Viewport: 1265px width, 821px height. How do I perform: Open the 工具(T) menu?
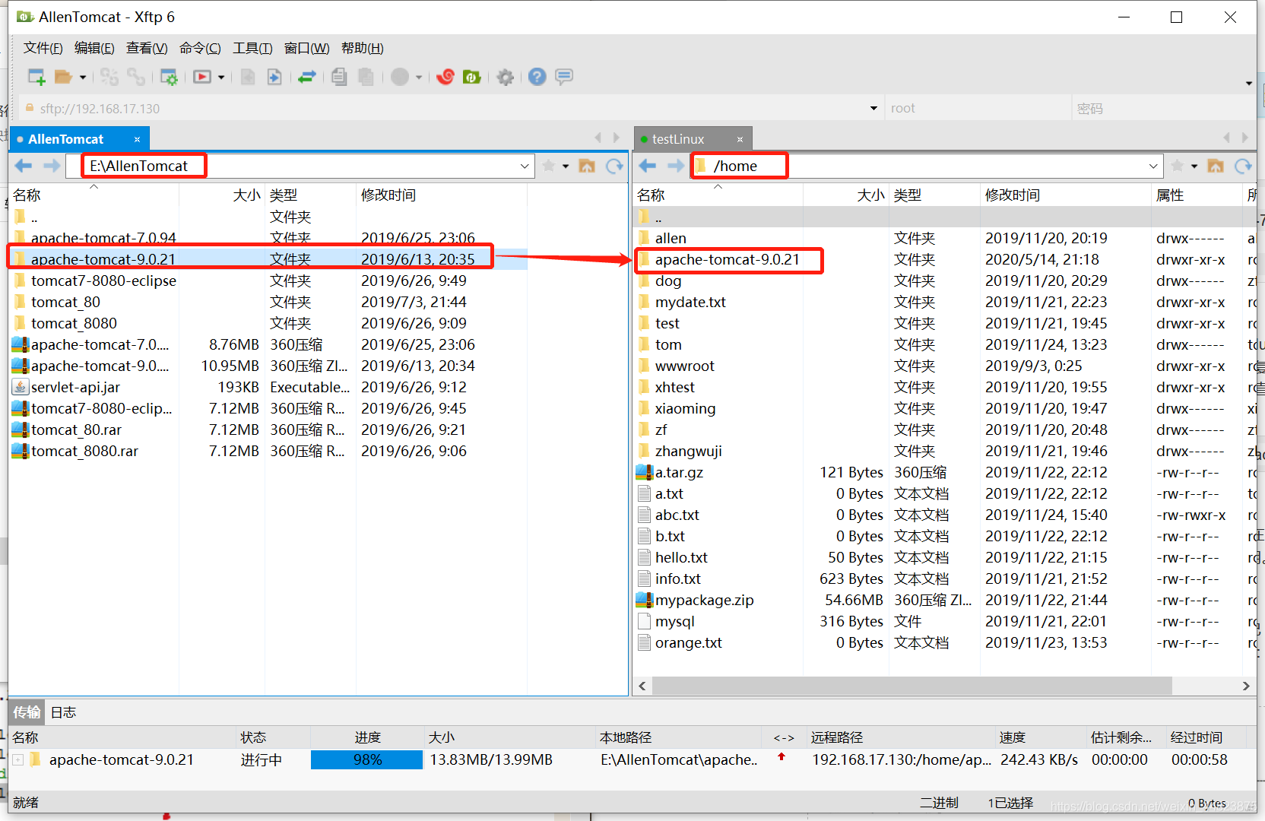click(x=252, y=48)
